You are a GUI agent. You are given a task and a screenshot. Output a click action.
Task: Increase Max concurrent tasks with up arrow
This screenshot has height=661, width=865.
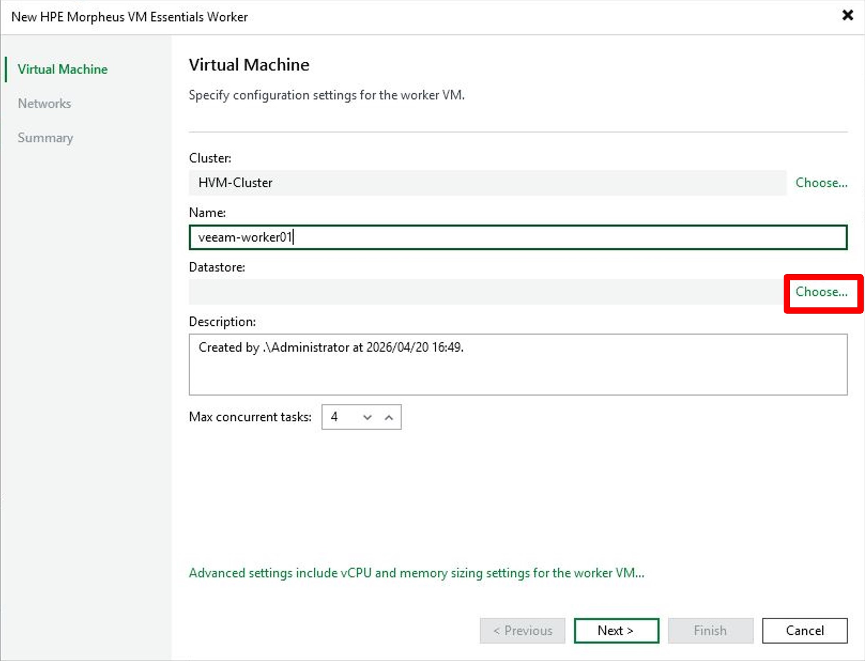click(x=389, y=417)
